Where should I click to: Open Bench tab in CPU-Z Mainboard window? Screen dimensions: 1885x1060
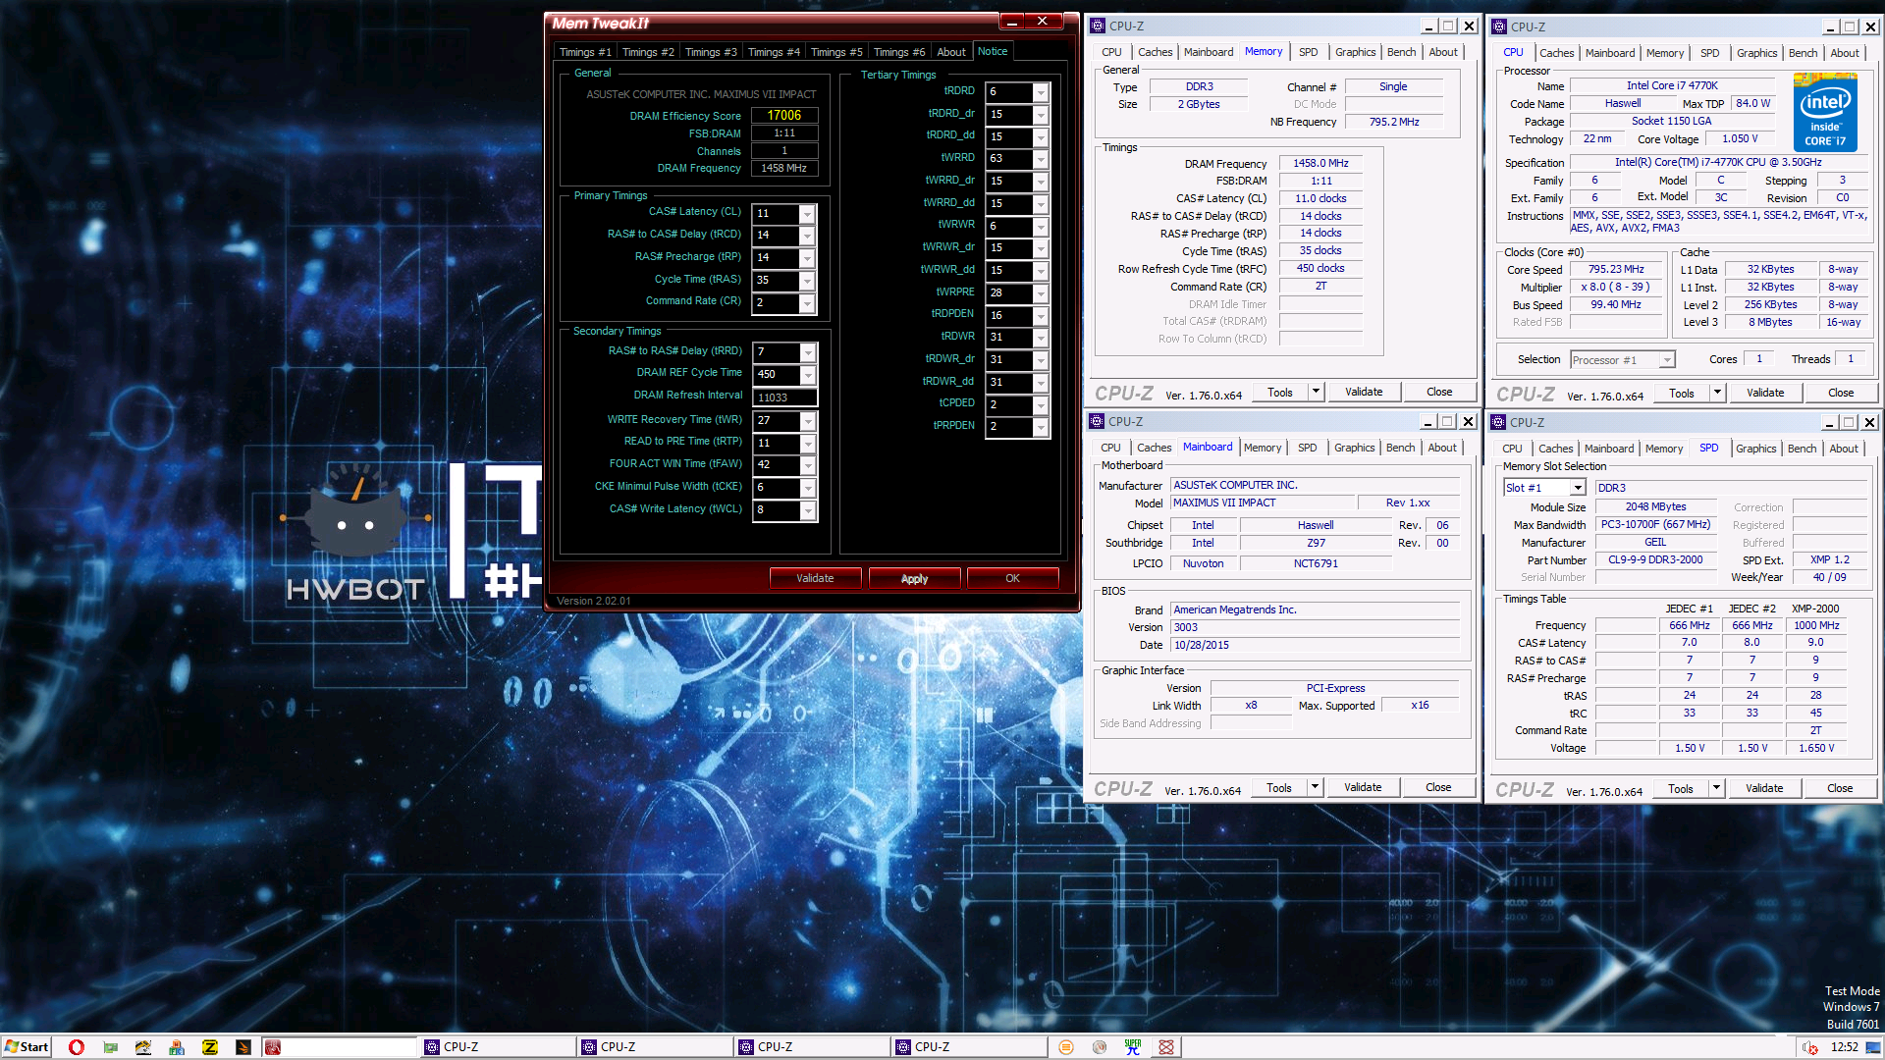pyautogui.click(x=1400, y=448)
